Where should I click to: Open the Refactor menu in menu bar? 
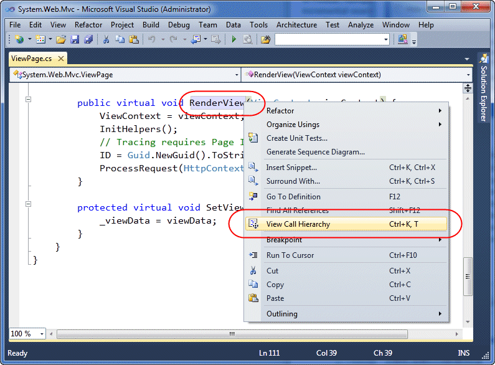tap(88, 25)
